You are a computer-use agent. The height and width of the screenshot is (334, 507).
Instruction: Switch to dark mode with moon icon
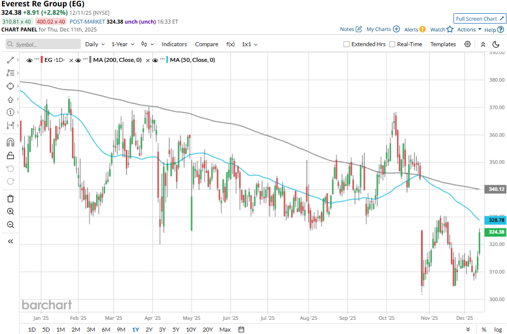click(496, 44)
